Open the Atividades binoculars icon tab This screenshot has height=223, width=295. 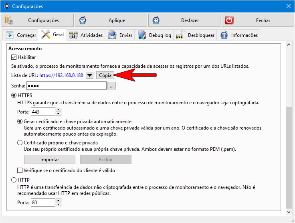[73, 35]
